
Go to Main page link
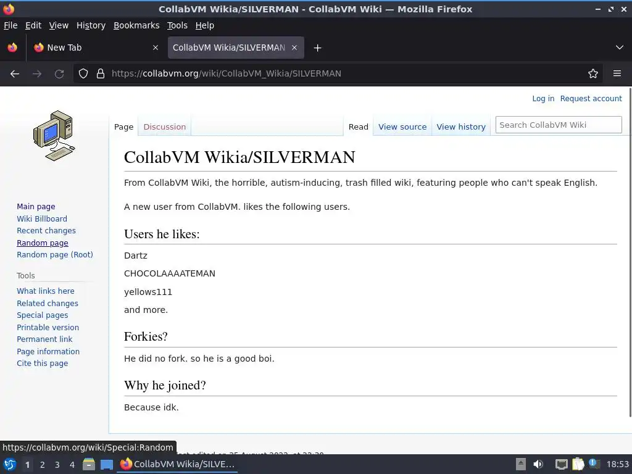36,207
